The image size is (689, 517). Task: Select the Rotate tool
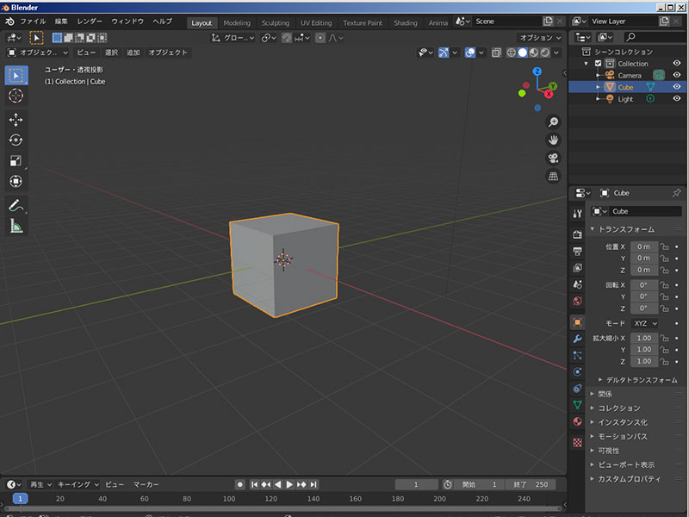[x=16, y=140]
